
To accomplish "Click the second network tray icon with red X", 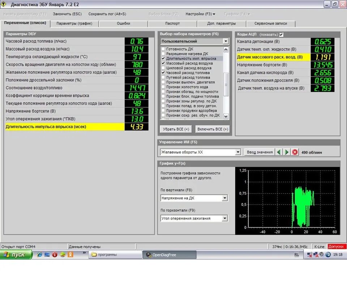I will click(316, 255).
